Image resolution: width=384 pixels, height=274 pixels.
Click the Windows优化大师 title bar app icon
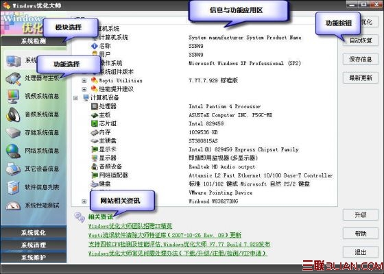pyautogui.click(x=6, y=5)
